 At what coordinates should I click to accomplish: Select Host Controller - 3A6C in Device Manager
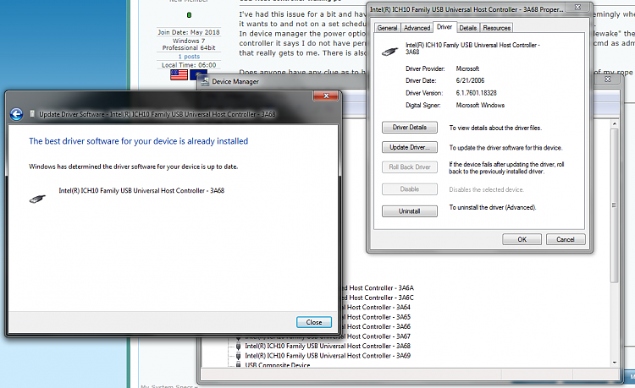(378, 298)
